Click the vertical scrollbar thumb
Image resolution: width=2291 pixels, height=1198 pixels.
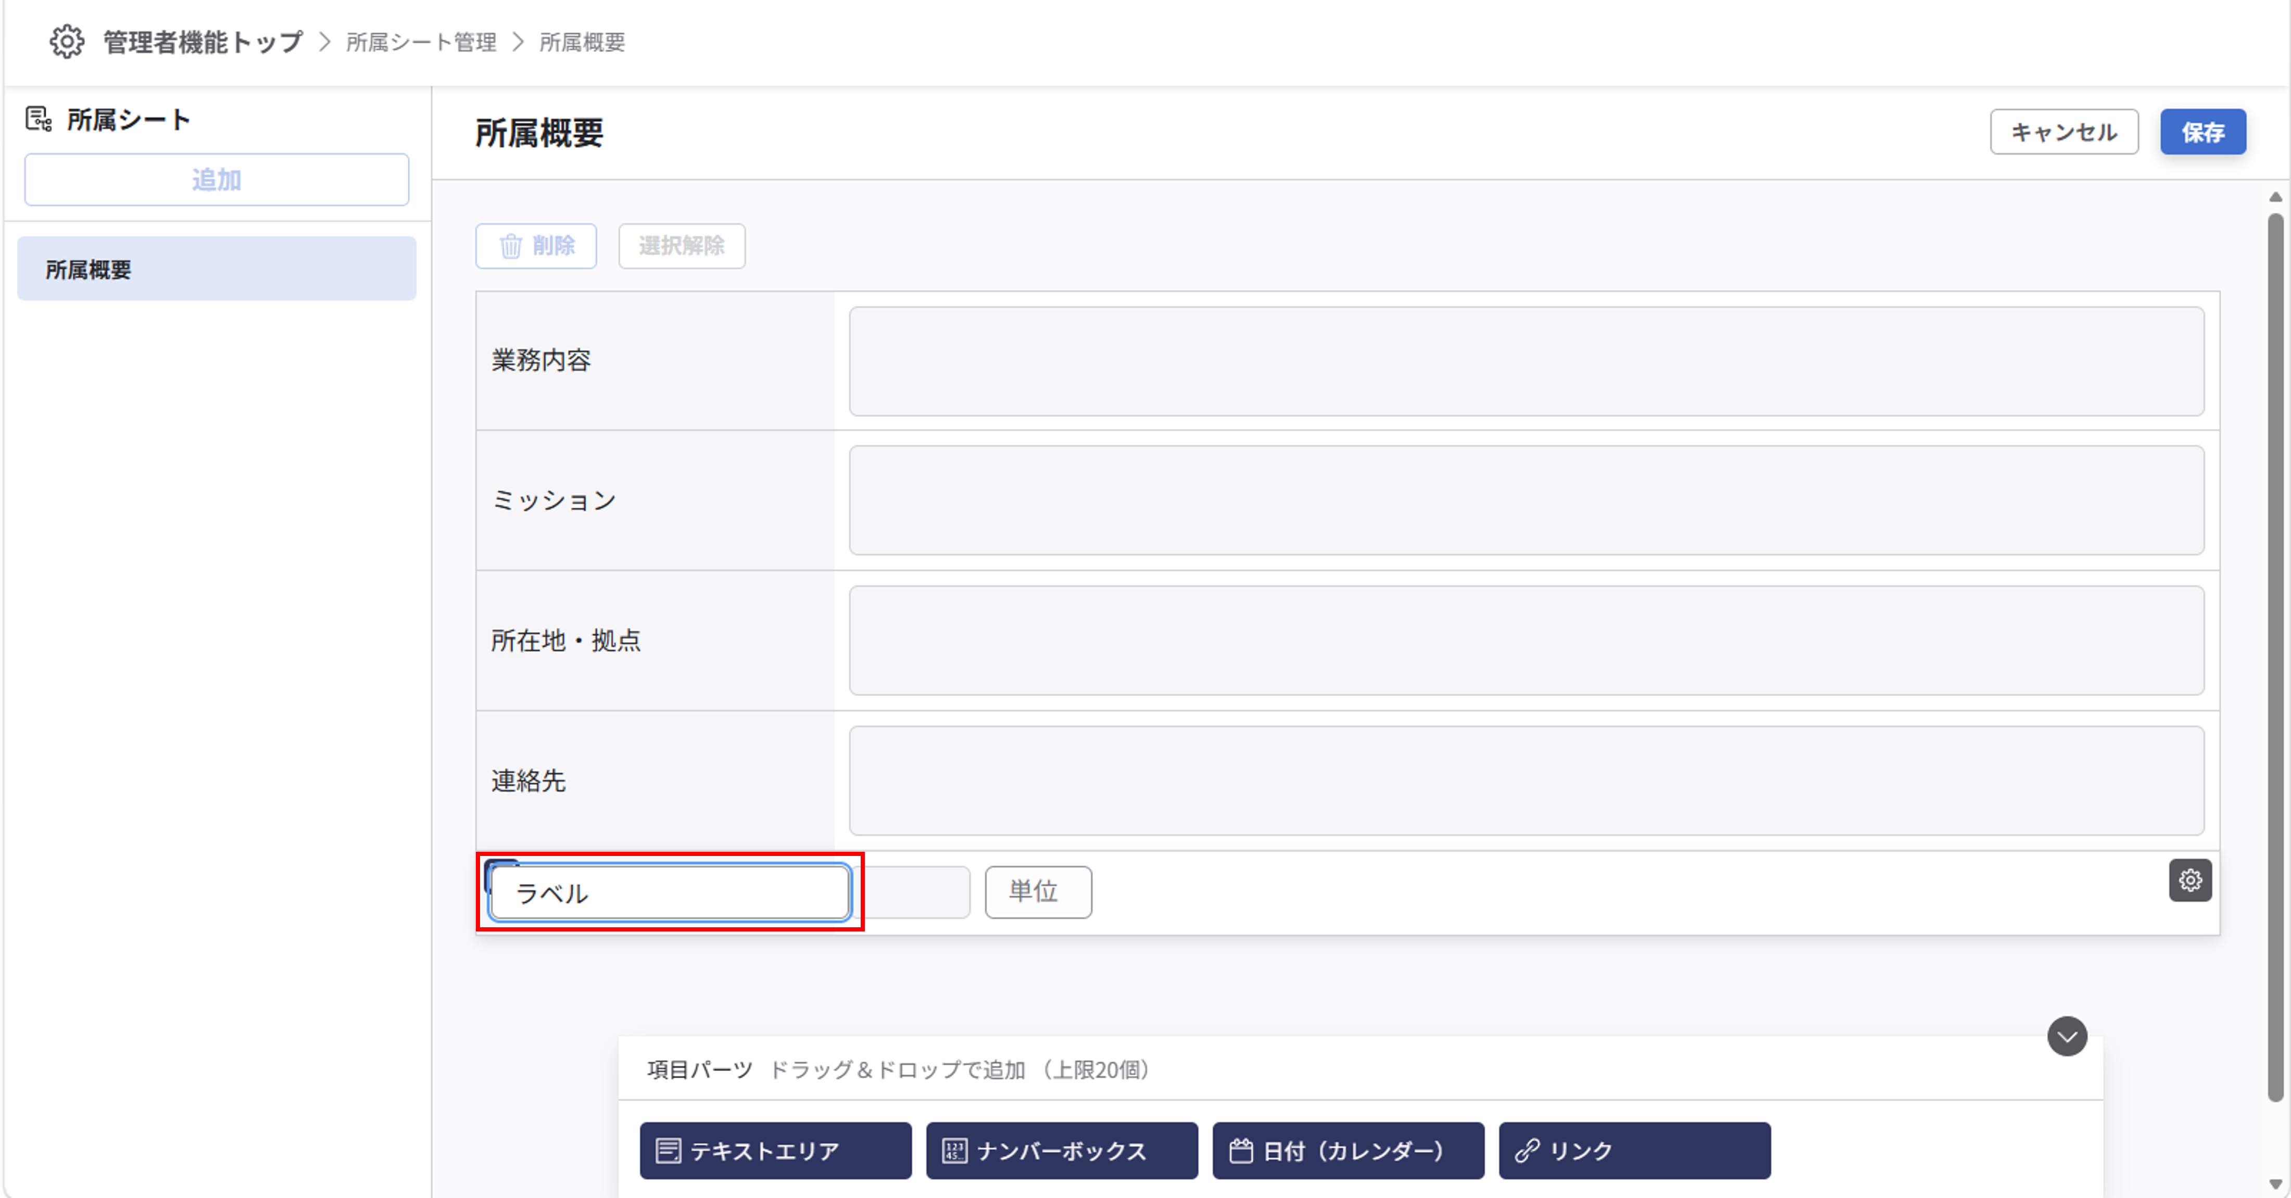point(2276,658)
